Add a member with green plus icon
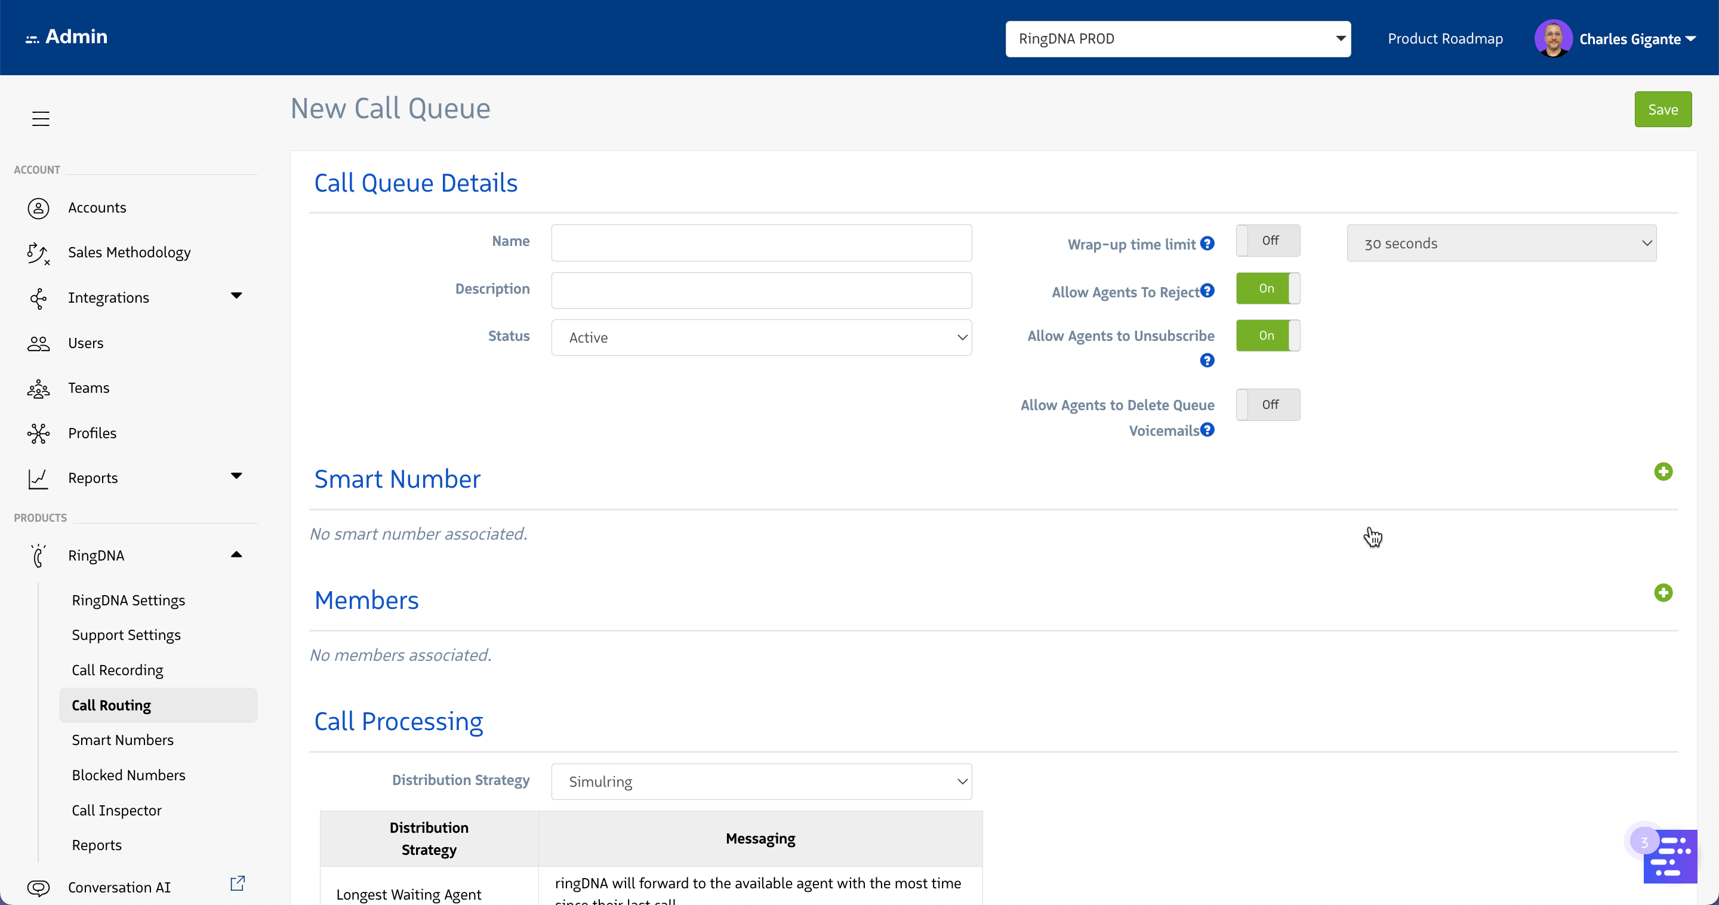The width and height of the screenshot is (1719, 905). (x=1663, y=593)
